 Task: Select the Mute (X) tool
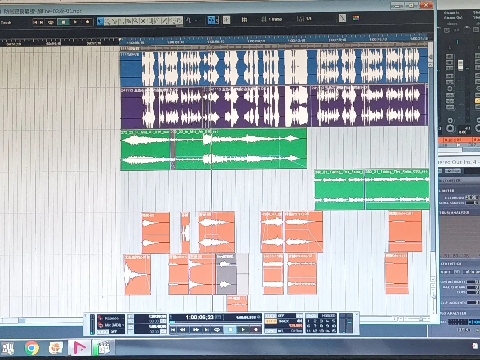[x=143, y=21]
